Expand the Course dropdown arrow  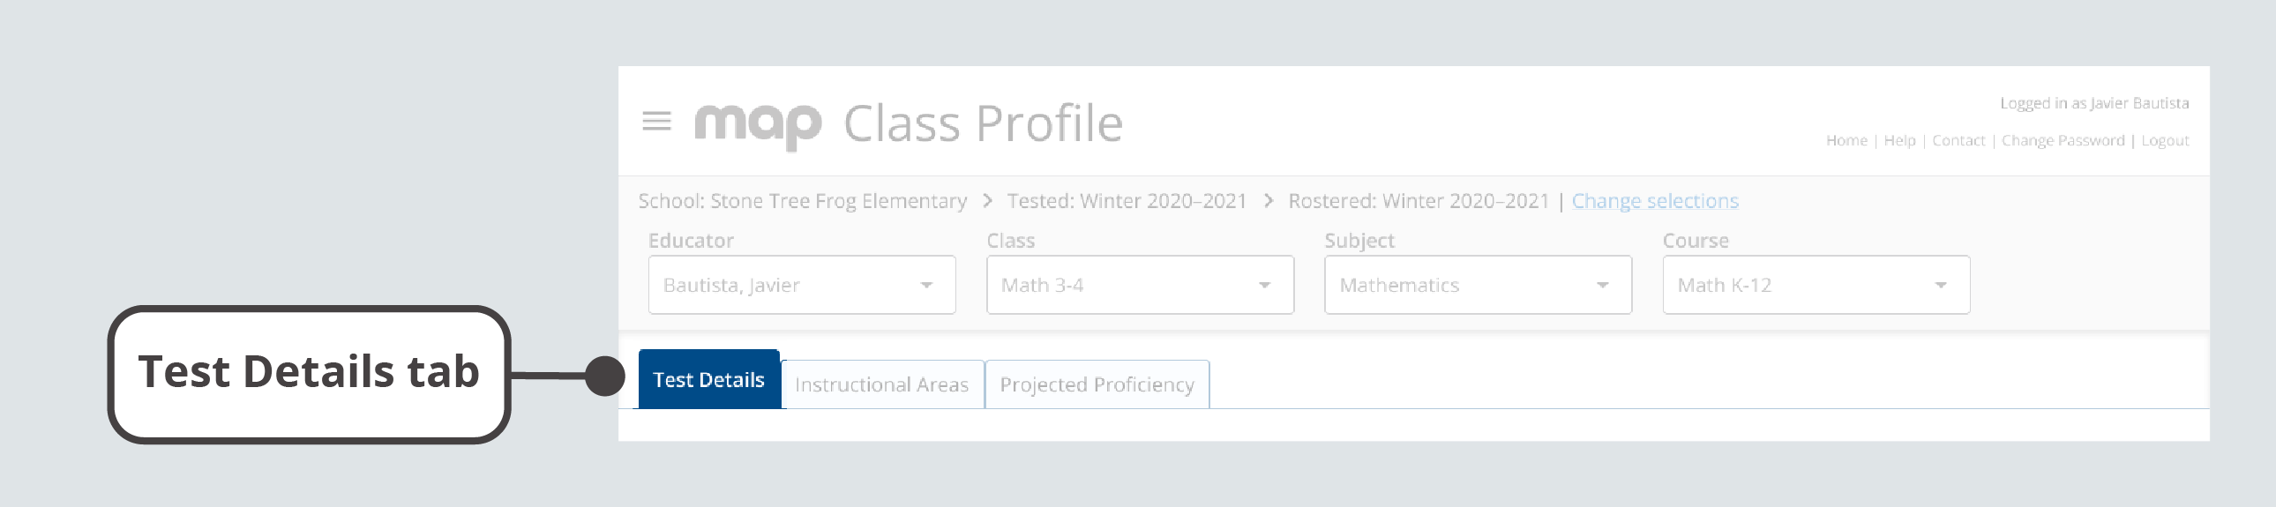pos(1940,286)
